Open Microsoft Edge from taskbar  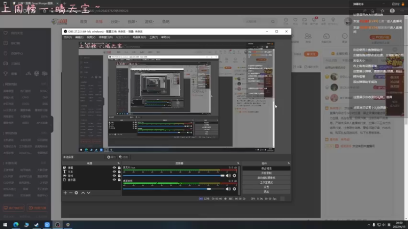[x=16, y=224]
